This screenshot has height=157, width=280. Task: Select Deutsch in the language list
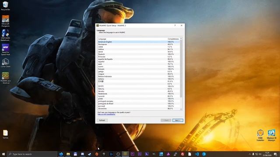click(139, 54)
